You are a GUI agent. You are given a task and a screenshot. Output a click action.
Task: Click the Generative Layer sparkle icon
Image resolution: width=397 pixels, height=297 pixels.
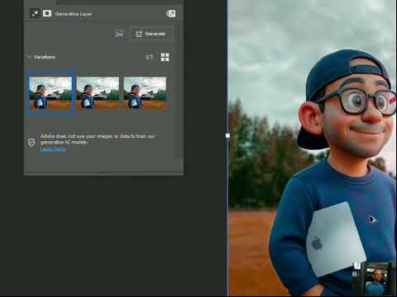pos(35,13)
